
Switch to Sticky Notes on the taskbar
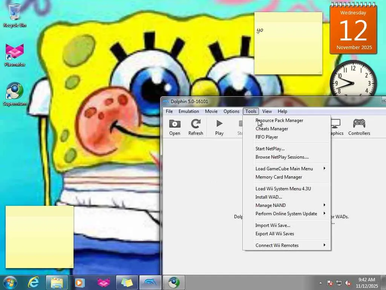pyautogui.click(x=127, y=282)
